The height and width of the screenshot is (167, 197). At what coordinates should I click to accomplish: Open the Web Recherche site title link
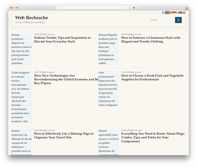click(x=32, y=18)
